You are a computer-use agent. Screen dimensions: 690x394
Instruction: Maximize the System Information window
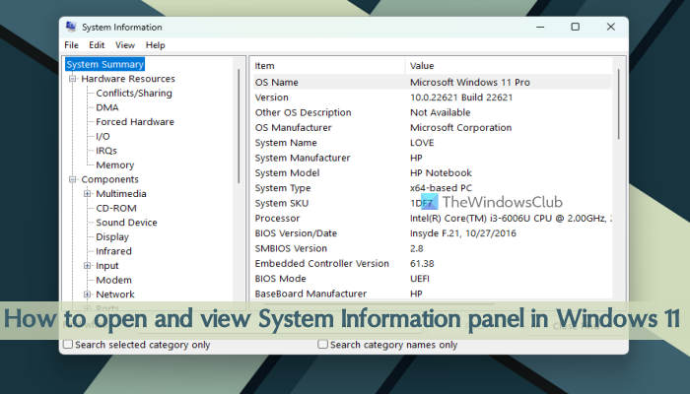(575, 27)
